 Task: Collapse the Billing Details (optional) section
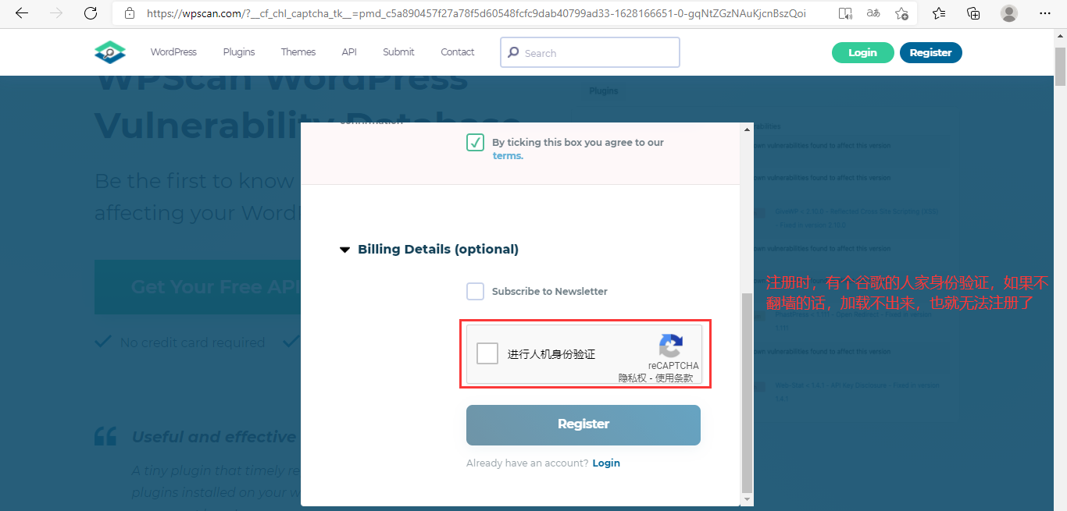(x=344, y=250)
